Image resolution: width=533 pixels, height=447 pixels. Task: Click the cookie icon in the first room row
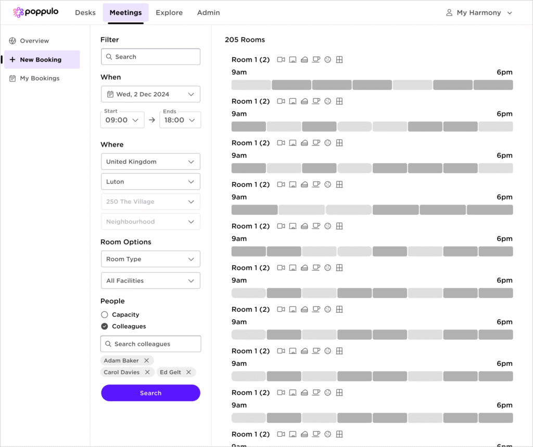[328, 60]
